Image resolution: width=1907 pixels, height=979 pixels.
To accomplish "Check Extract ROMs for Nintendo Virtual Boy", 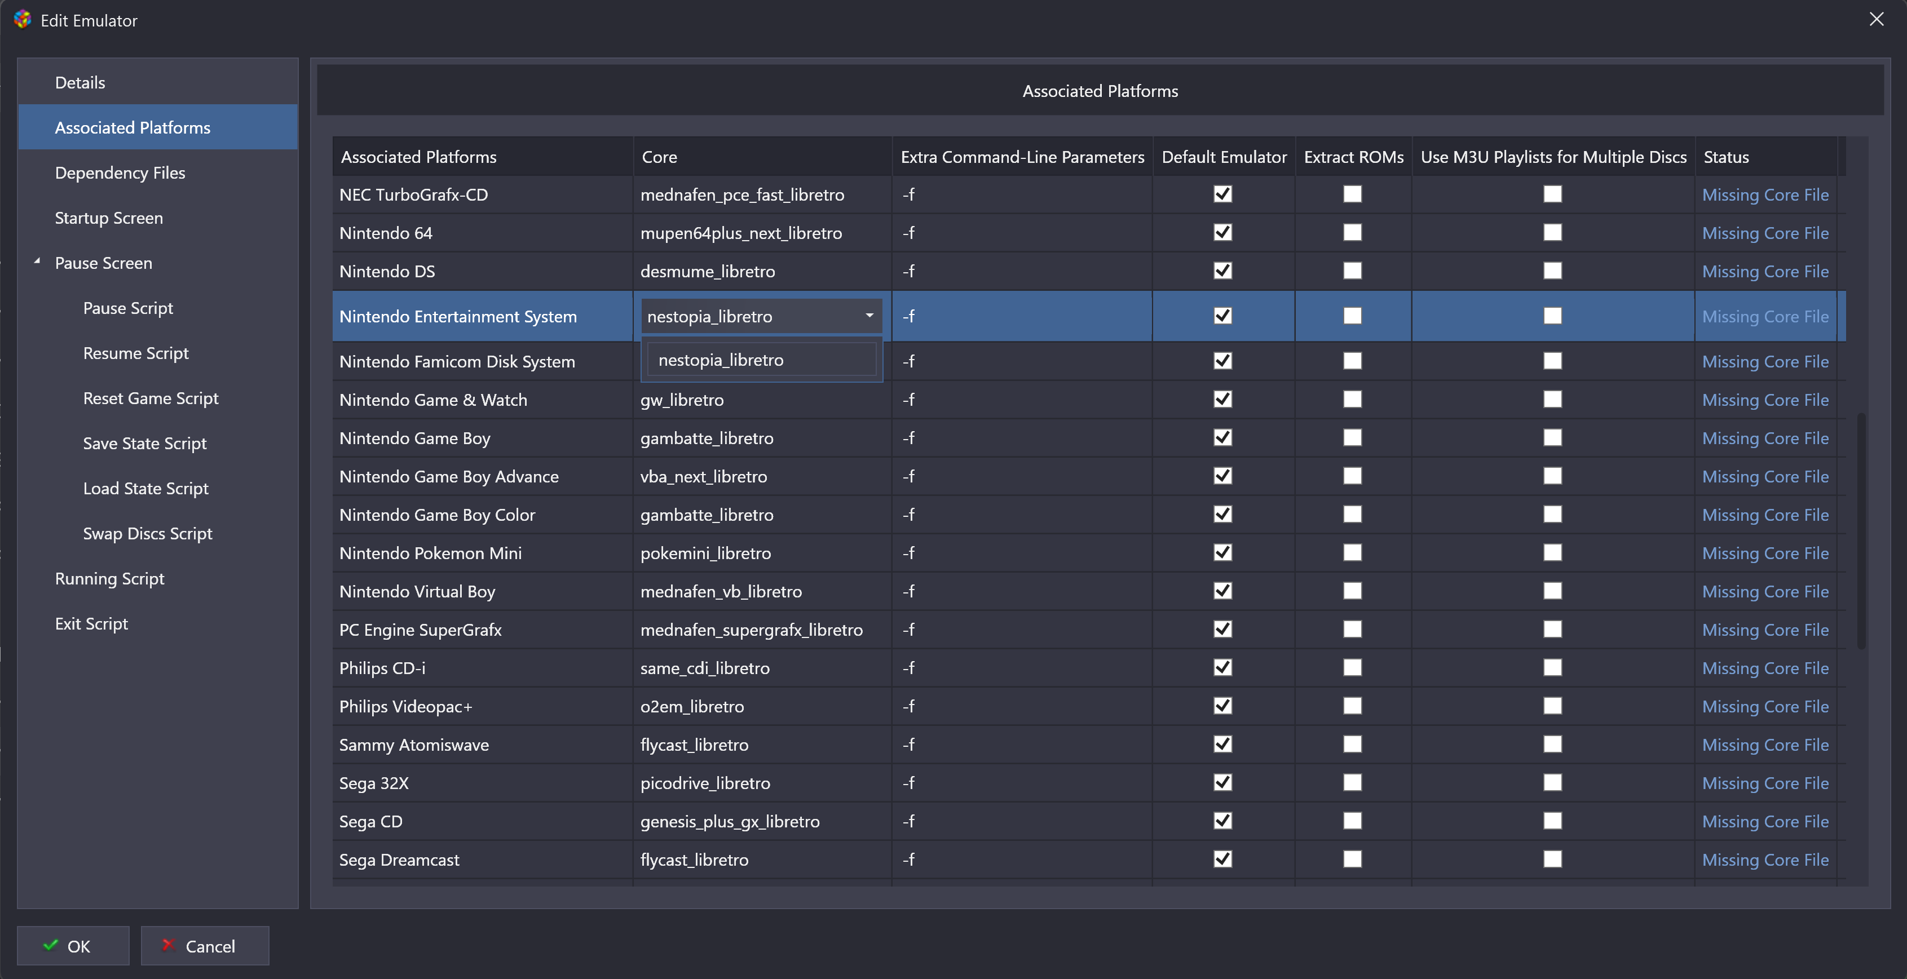I will 1353,591.
